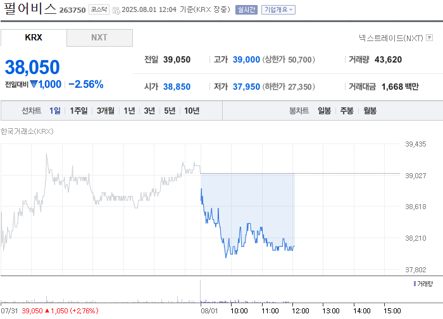
Task: Open the 넥스트레이드(NXT) link
Action: (x=391, y=38)
